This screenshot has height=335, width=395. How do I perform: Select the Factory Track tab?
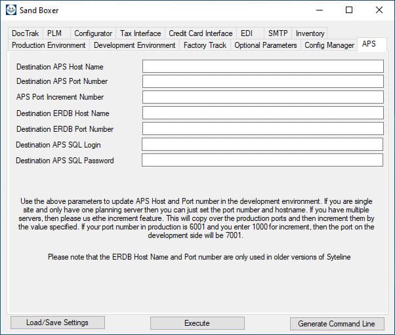pyautogui.click(x=205, y=45)
